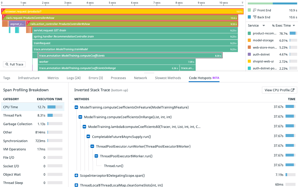The height and width of the screenshot is (187, 298).
Task: Click the external link icon on View CPU Profile
Action: [293, 90]
